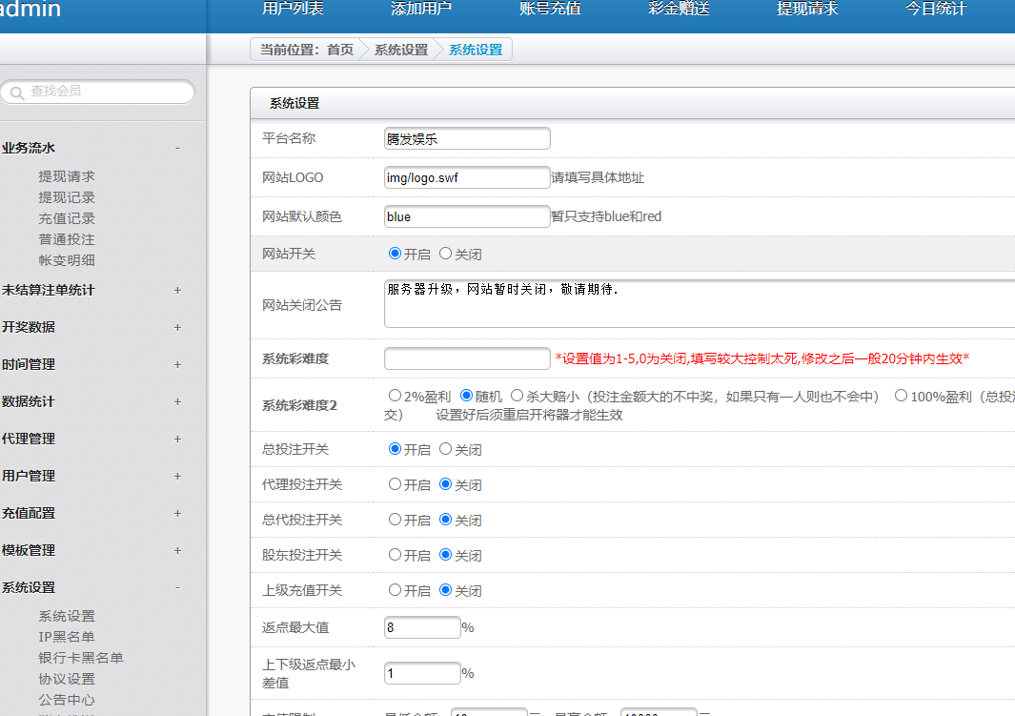Open 帐变明细 in the sidebar
The width and height of the screenshot is (1015, 716).
tap(67, 260)
